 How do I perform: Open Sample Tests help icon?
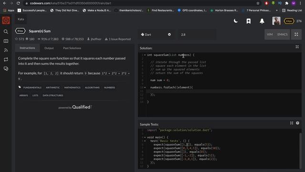[x=297, y=123]
